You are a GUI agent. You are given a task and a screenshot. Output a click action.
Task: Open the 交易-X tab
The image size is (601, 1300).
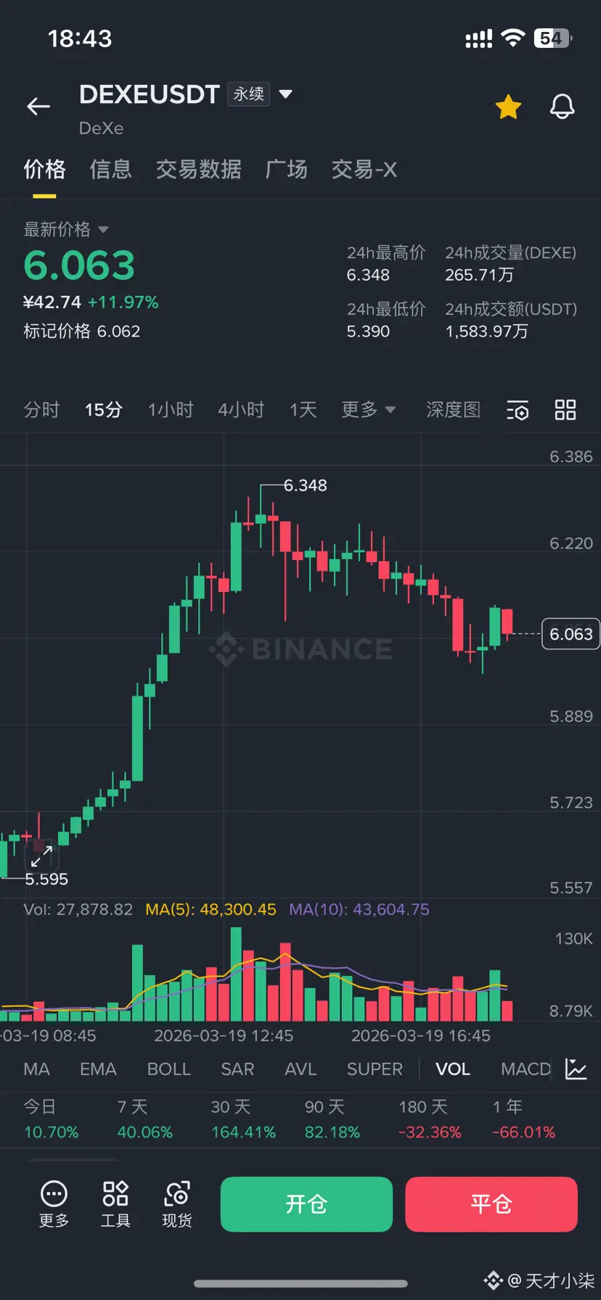pos(364,169)
